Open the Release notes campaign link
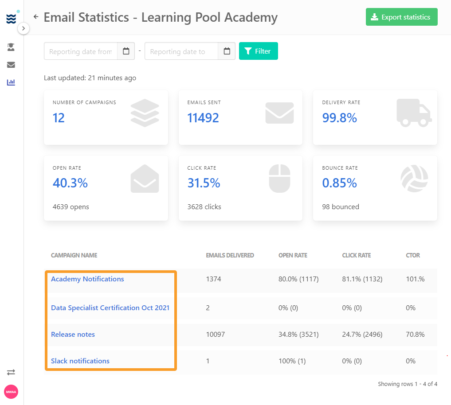The height and width of the screenshot is (405, 451). [73, 334]
